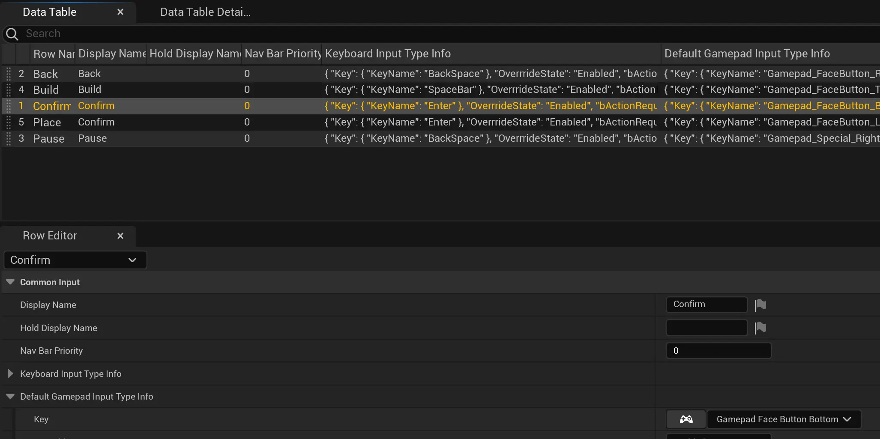Select the Build row in the table
The width and height of the screenshot is (880, 439).
[x=129, y=90]
